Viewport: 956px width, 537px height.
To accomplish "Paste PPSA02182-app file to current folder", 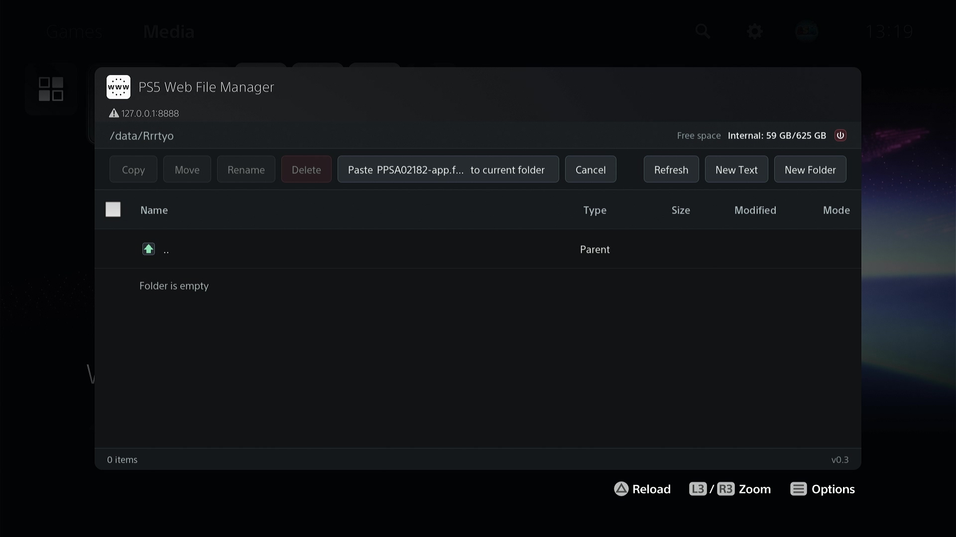I will 448,169.
